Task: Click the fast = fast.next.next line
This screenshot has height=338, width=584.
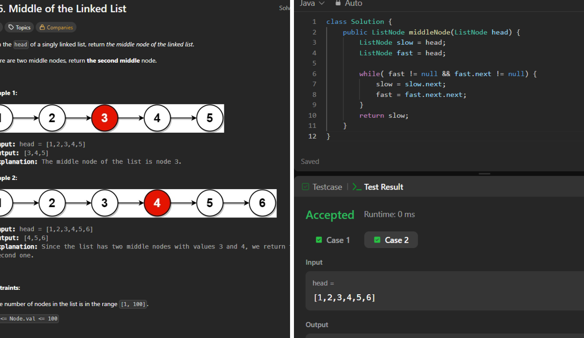Action: click(421, 95)
